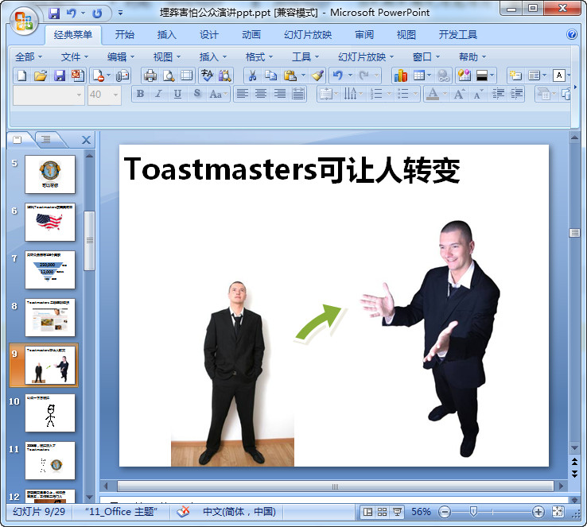
Task: Toggle bold formatting
Action: click(x=140, y=94)
